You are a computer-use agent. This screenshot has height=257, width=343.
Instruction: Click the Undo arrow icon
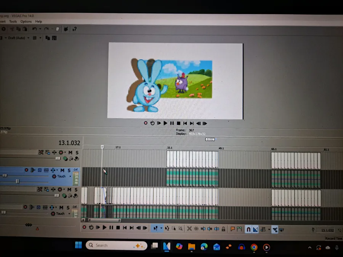pyautogui.click(x=34, y=29)
